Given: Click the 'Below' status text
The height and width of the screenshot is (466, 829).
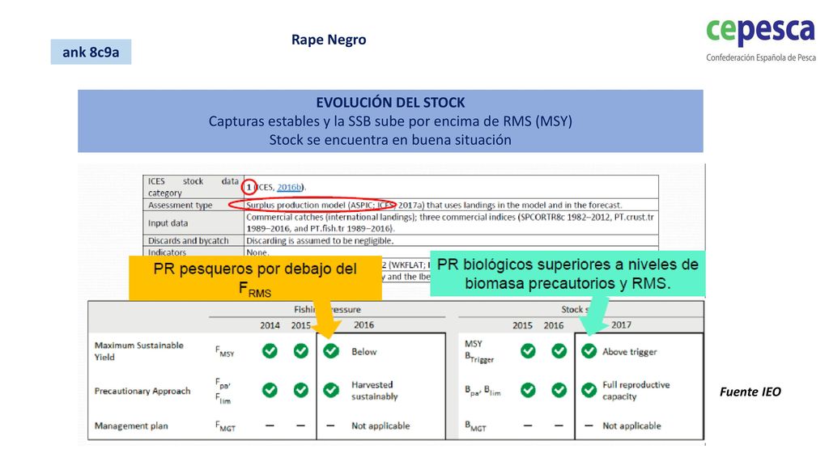Looking at the screenshot, I should point(364,351).
